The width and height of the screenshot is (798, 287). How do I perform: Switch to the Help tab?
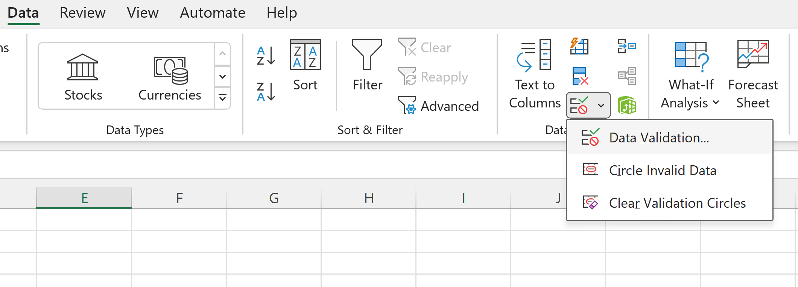[x=282, y=13]
